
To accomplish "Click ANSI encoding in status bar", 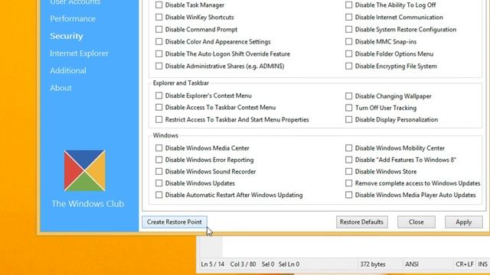I will click(412, 264).
